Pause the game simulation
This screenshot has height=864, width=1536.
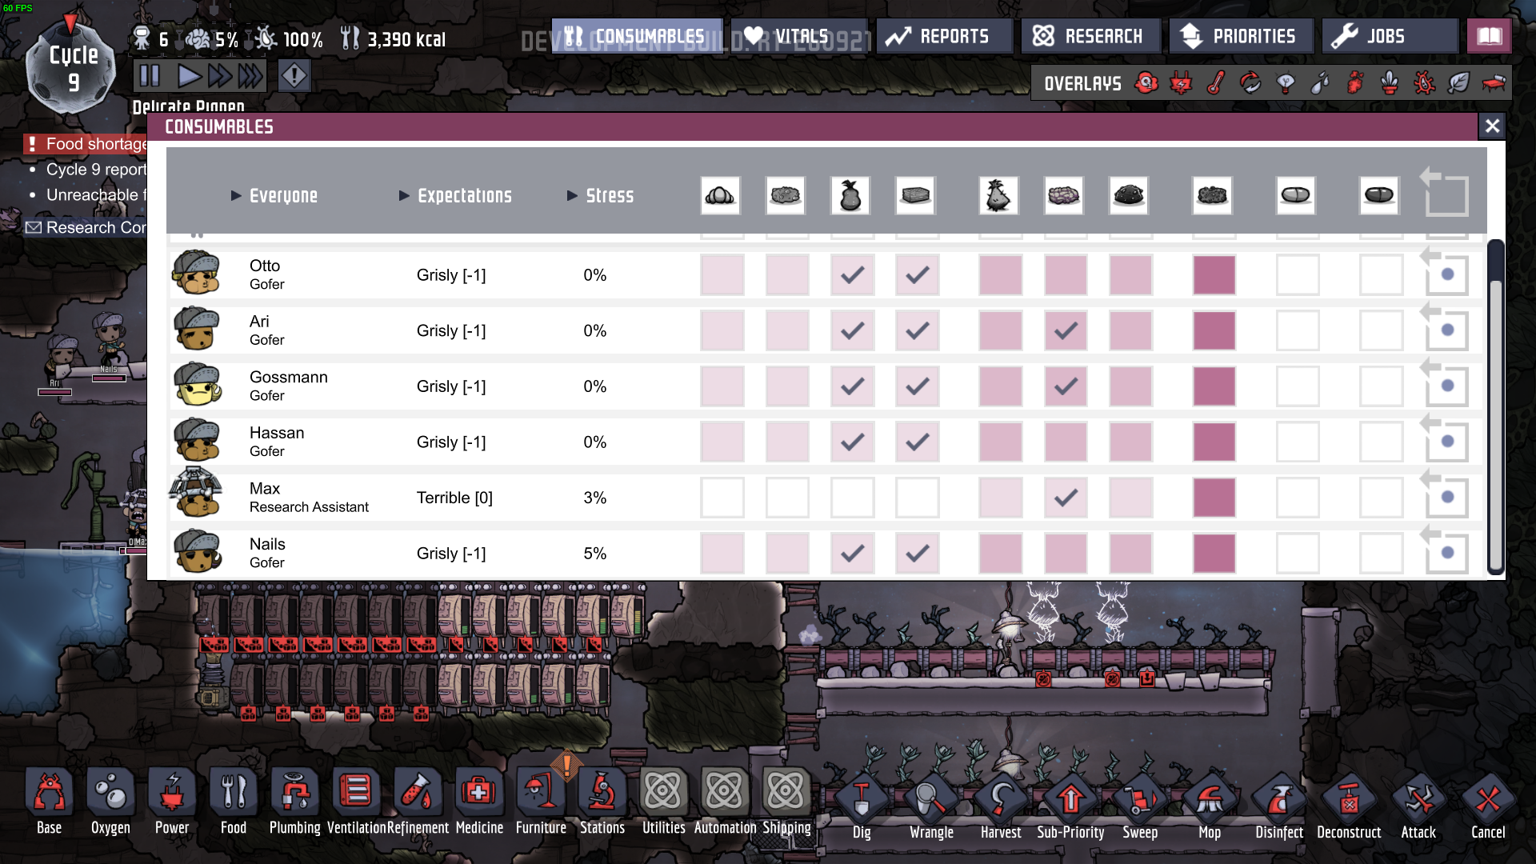(x=150, y=76)
